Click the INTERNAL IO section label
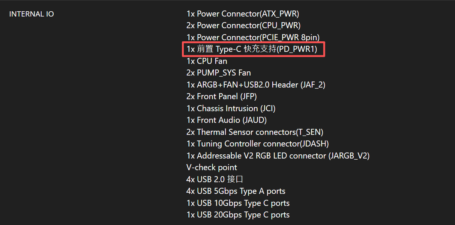455x225 pixels. click(32, 14)
